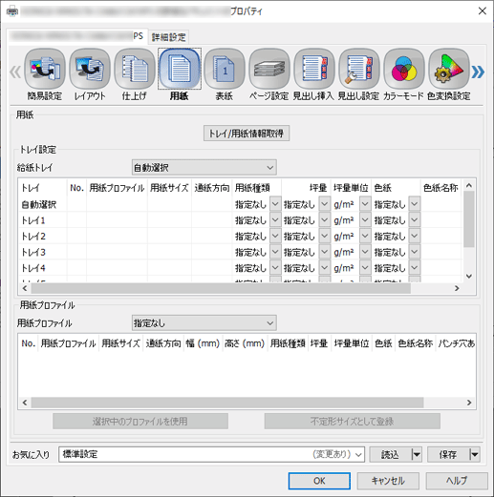Open the 見出し設定 icon tab
This screenshot has height=497, width=494.
pos(358,74)
